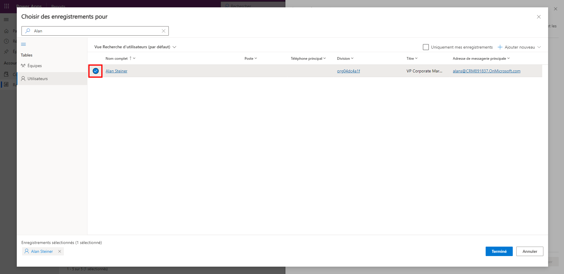This screenshot has height=274, width=564.
Task: Open the Vue Recherche d'utilisateurs view selector
Action: coord(135,47)
